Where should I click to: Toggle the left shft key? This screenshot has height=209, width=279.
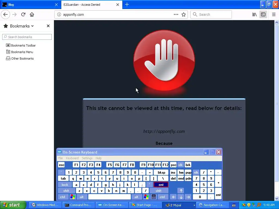pos(66,191)
